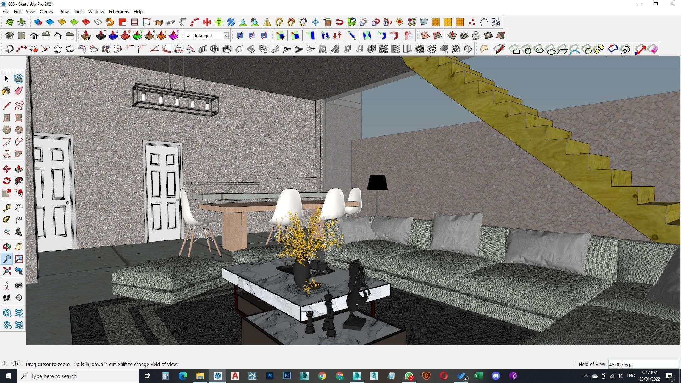Select the Push/Pull tool
The width and height of the screenshot is (681, 383).
pos(19,169)
